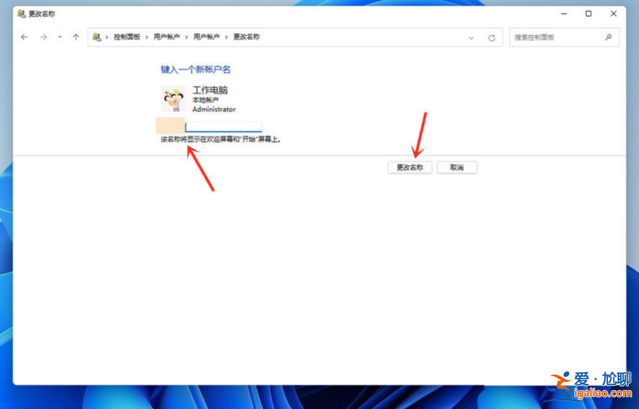Viewport: 639px width, 409px height.
Task: Select the 更改名称 breadcrumb segment
Action: 246,37
